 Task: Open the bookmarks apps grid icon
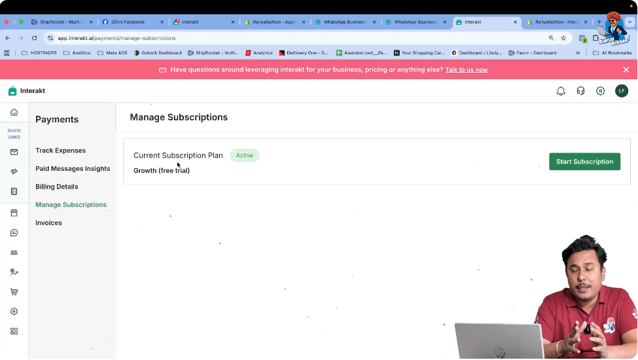[7, 53]
